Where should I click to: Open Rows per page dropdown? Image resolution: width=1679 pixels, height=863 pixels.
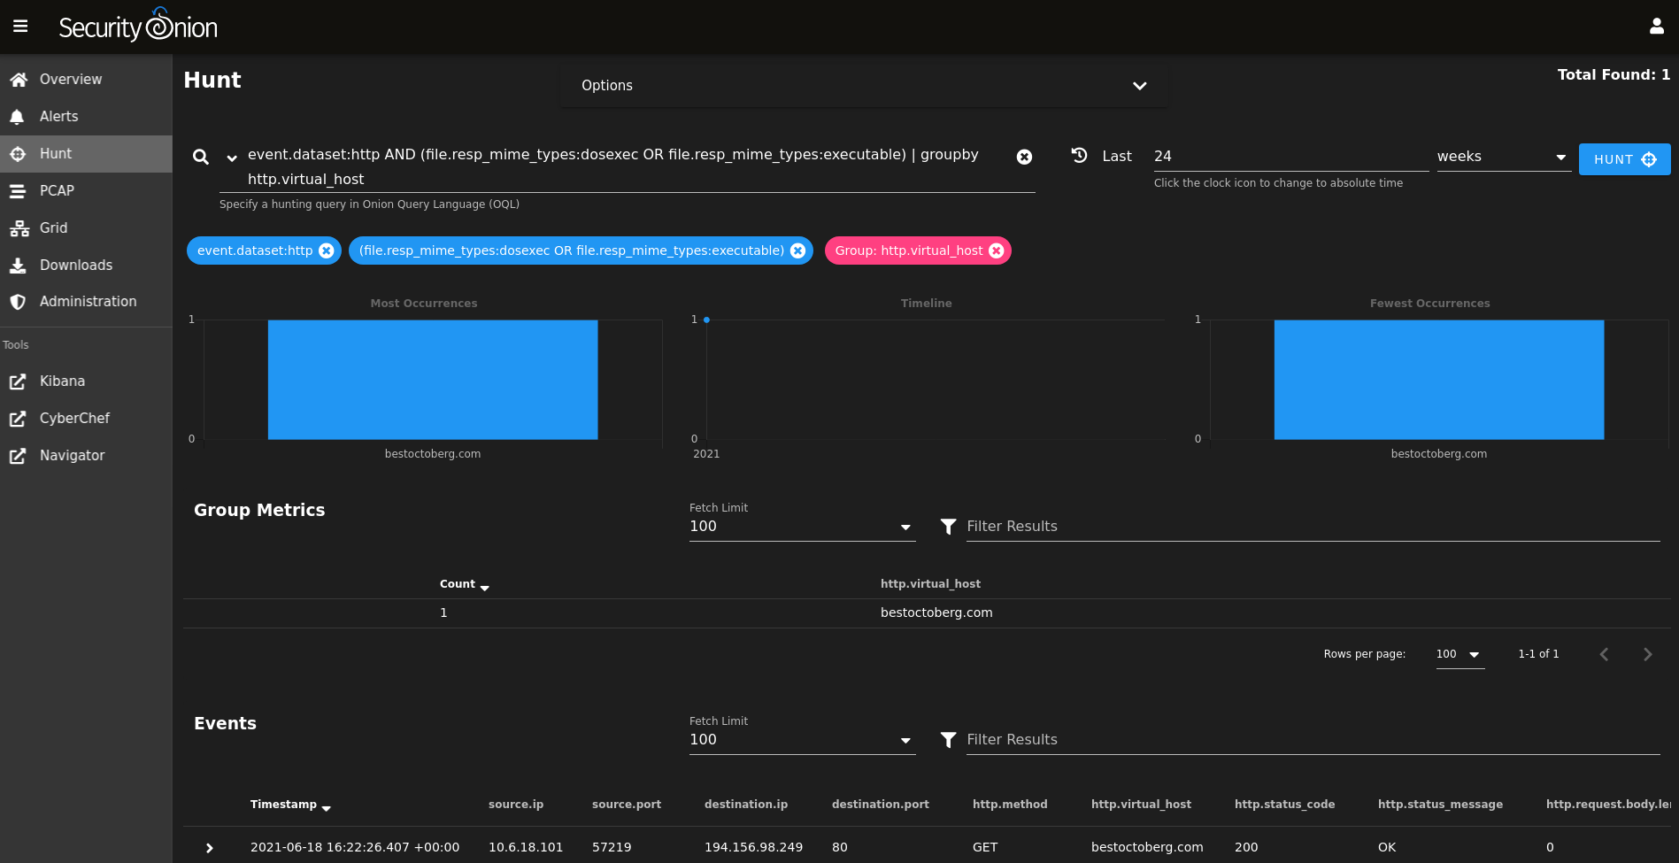click(1459, 654)
